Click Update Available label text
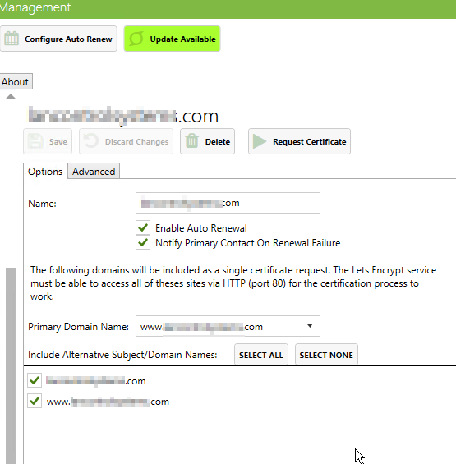456x464 pixels. point(182,39)
